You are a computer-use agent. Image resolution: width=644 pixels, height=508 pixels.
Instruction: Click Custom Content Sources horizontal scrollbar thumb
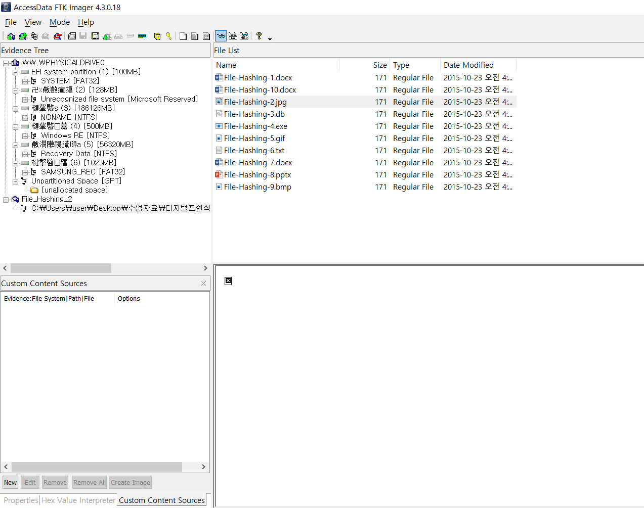97,467
